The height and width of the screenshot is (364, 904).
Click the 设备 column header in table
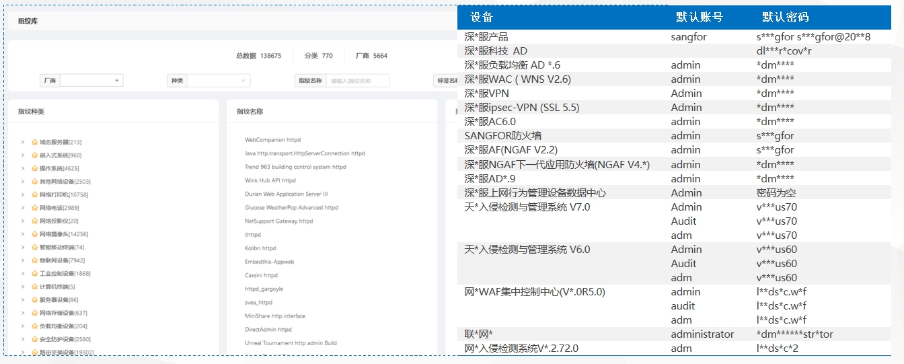482,17
